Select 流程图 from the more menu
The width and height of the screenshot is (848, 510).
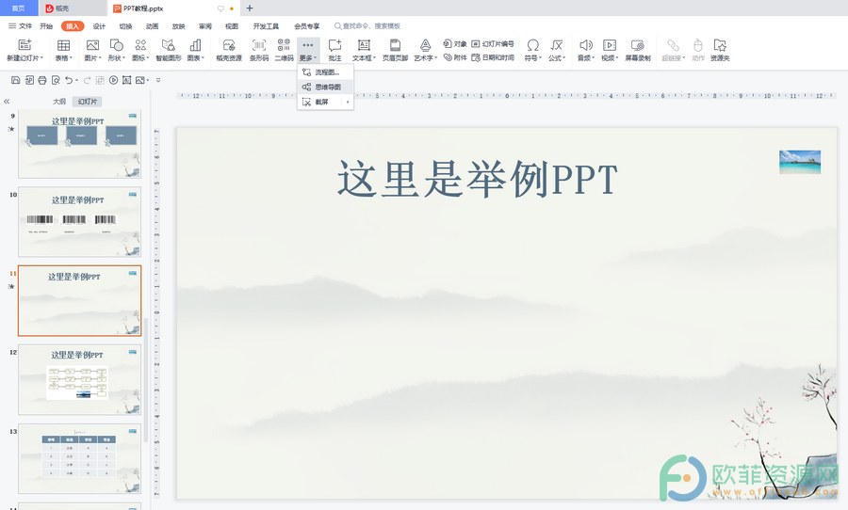pos(326,72)
